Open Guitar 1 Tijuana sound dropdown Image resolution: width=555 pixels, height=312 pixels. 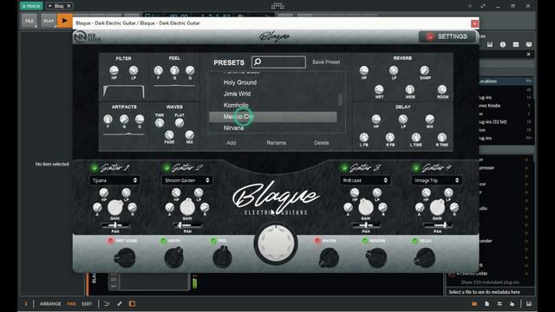tap(114, 180)
